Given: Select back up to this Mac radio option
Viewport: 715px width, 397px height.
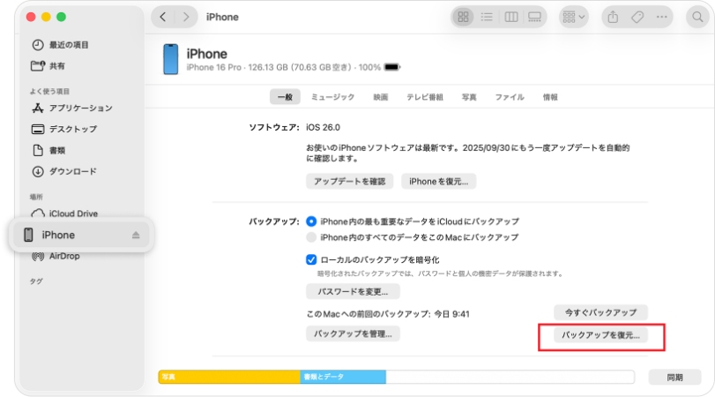Looking at the screenshot, I should [x=311, y=237].
